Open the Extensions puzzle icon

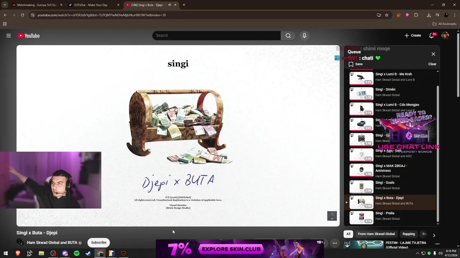416,15
